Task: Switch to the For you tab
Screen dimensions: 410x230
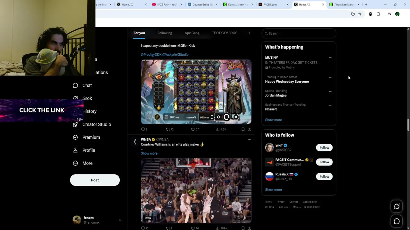Action: (x=139, y=33)
